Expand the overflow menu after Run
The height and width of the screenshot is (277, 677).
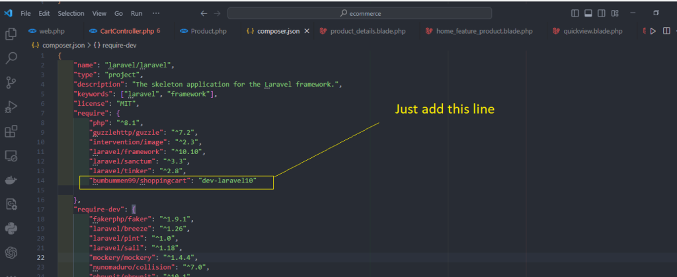[x=156, y=13]
